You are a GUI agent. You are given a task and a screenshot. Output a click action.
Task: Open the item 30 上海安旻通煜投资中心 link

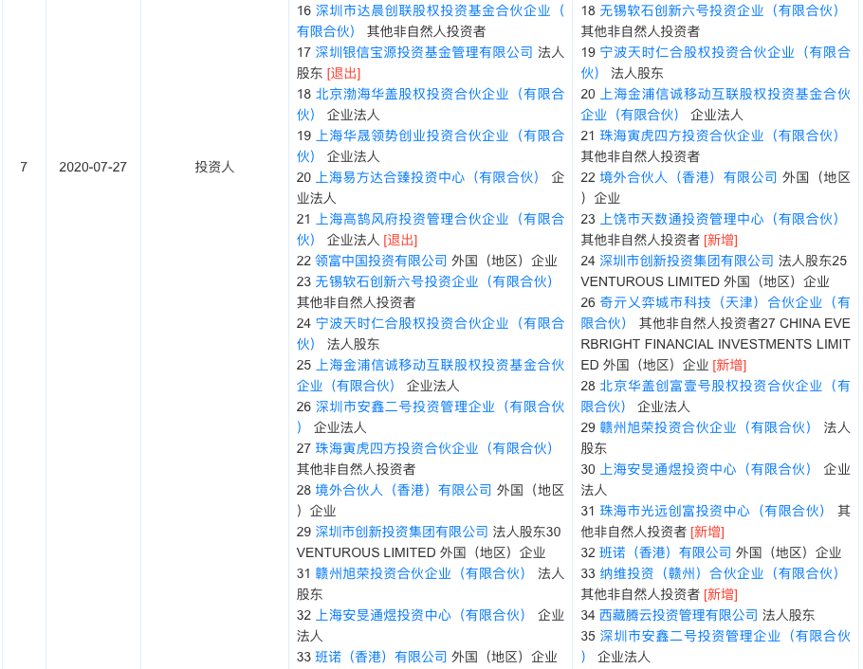click(707, 470)
